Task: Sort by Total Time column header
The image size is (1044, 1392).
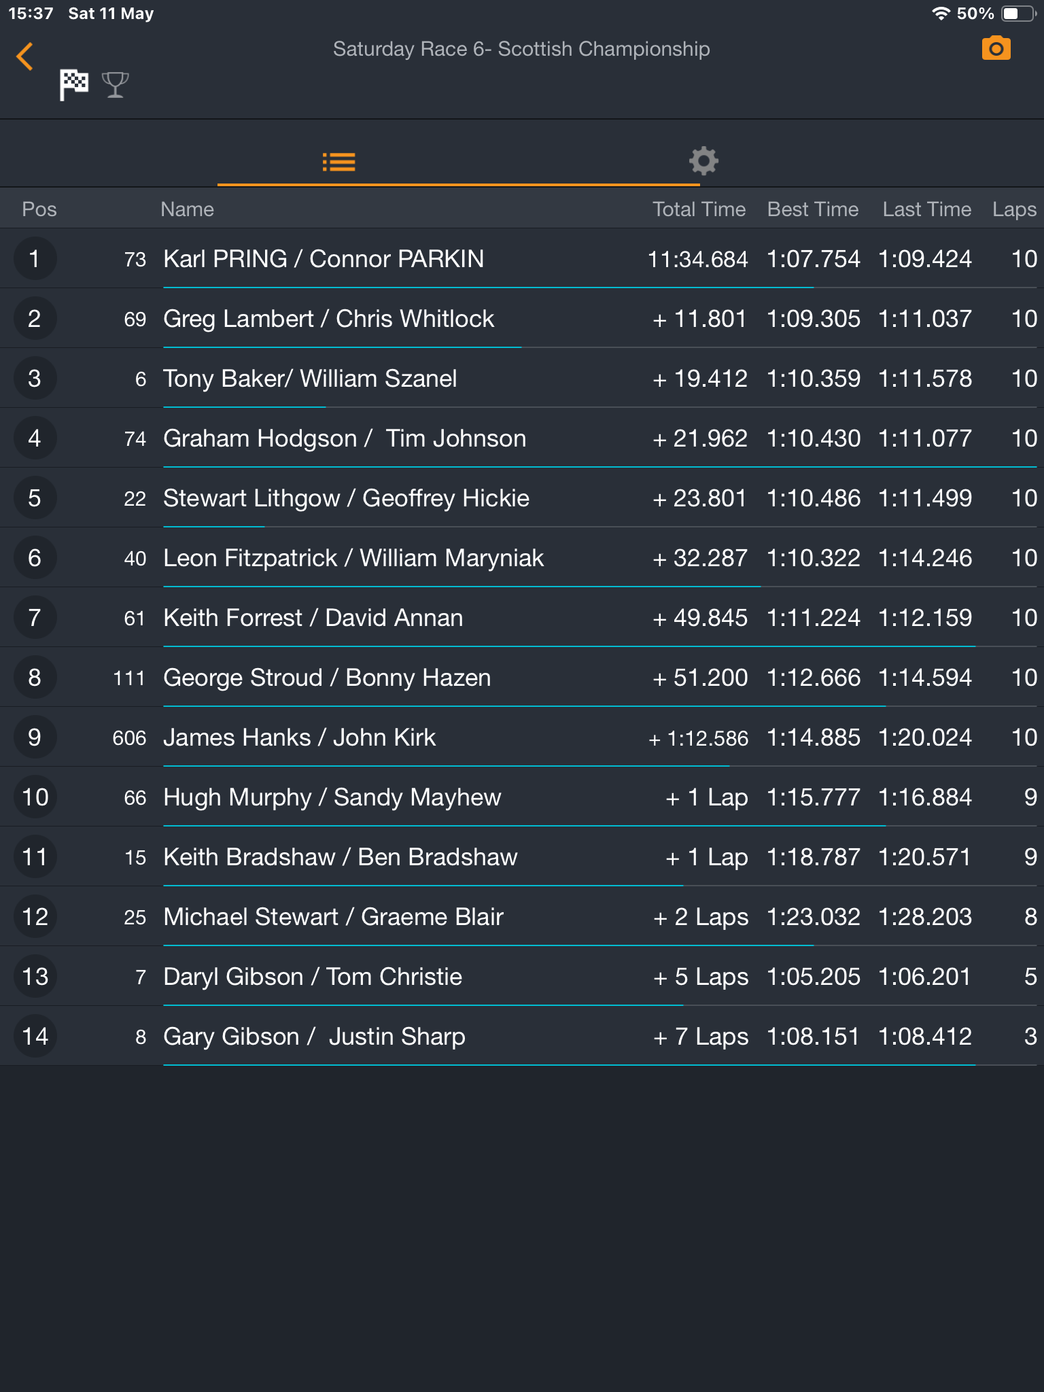Action: 699,209
